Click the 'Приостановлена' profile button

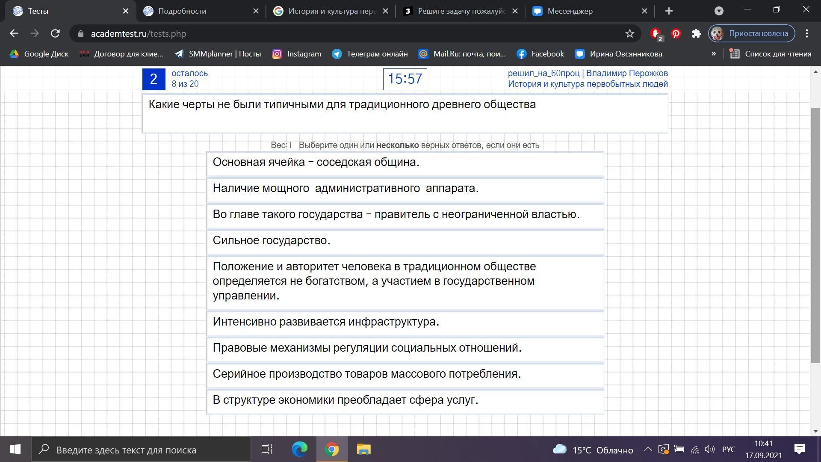pyautogui.click(x=751, y=33)
